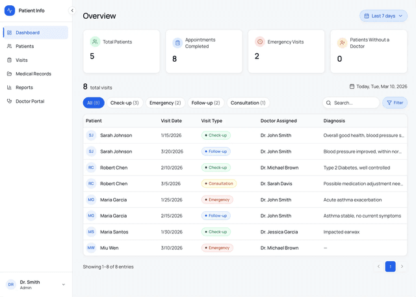
Task: Click the Search input field
Action: pos(354,103)
